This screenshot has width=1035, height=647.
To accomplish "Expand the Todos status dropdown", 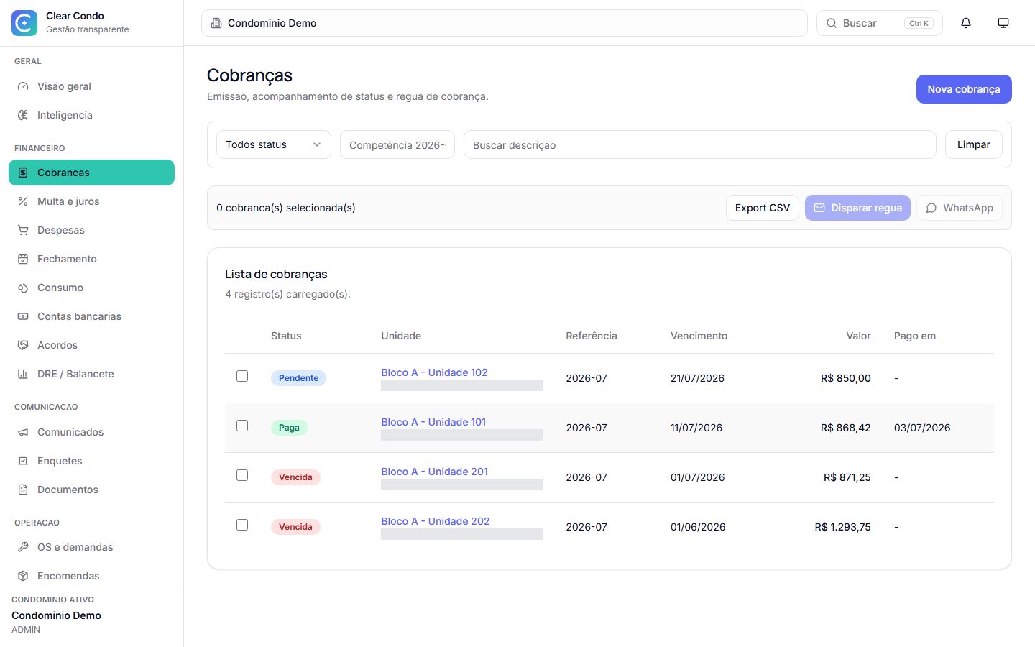I will coord(274,144).
